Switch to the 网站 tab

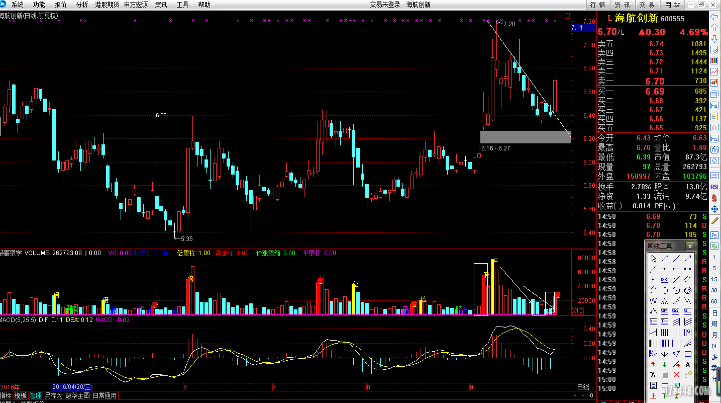(x=672, y=5)
